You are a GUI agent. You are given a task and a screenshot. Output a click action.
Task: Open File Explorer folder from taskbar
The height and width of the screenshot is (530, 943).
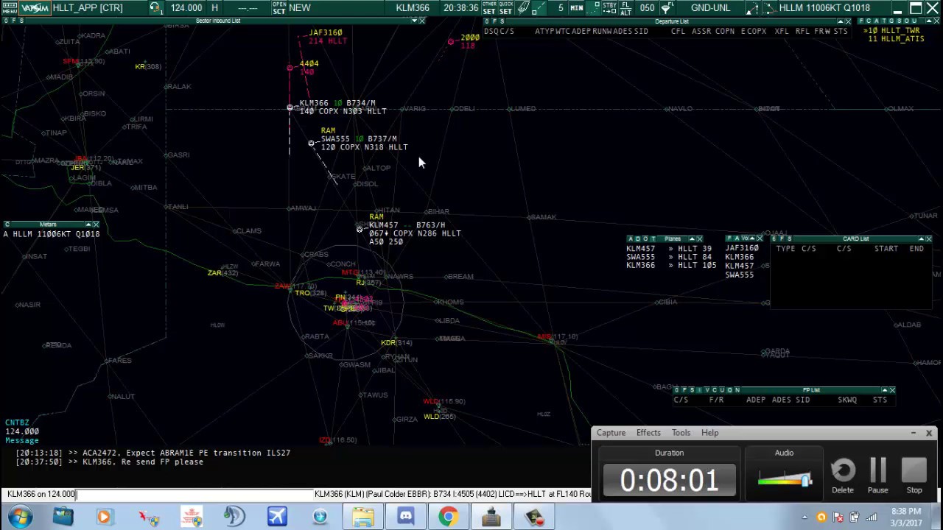tap(362, 517)
